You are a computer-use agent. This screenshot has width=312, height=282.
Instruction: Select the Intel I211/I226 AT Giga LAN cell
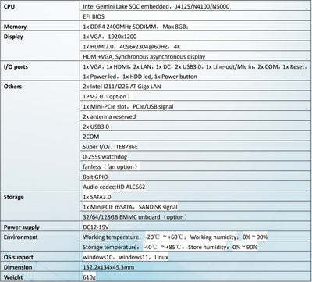tap(195, 87)
